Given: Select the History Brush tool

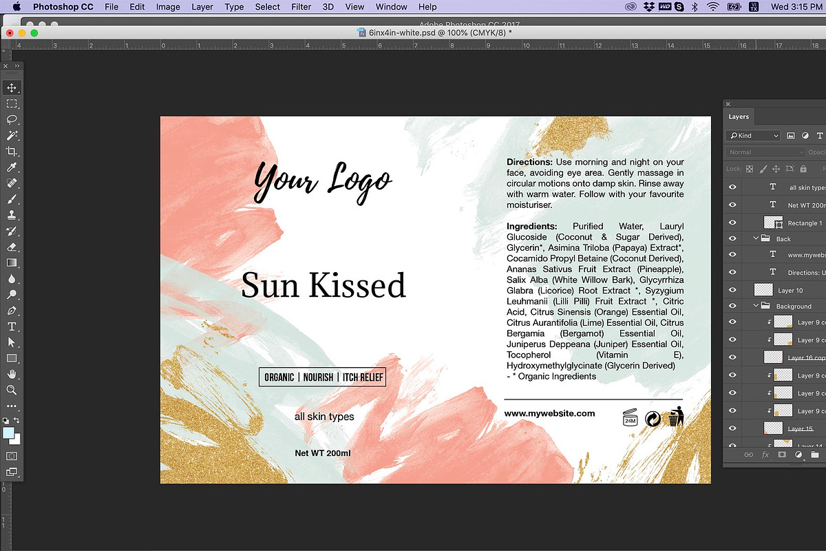Looking at the screenshot, I should (12, 231).
